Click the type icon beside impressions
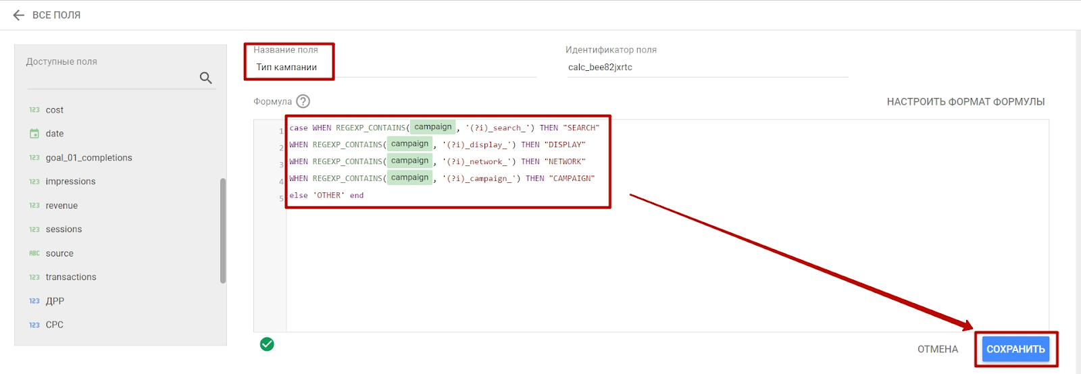 [x=34, y=182]
